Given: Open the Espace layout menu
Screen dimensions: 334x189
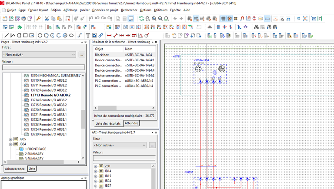Looking at the screenshot, I should point(38,10).
